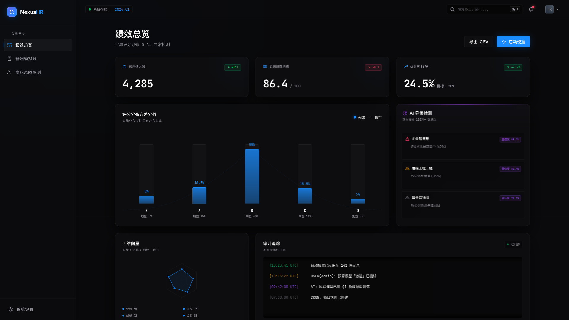Viewport: 569px width, 320px height.
Task: Select 薪酬模拟器 in the navigation menu
Action: tap(26, 58)
